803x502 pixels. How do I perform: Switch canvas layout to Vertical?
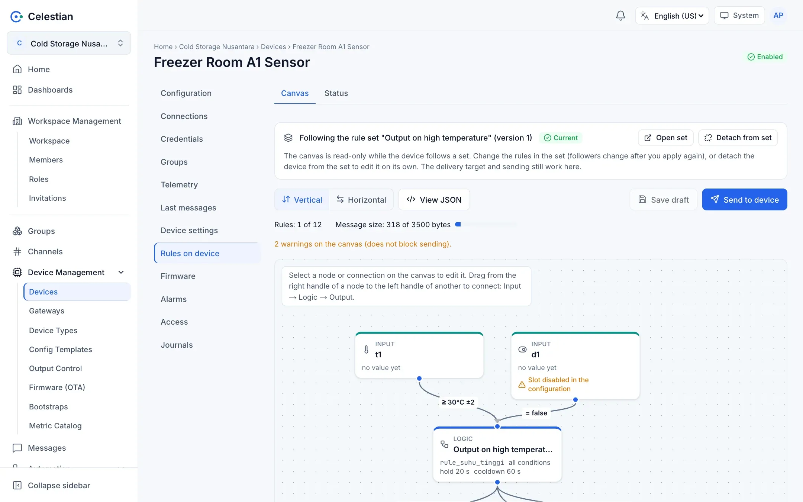pos(302,200)
